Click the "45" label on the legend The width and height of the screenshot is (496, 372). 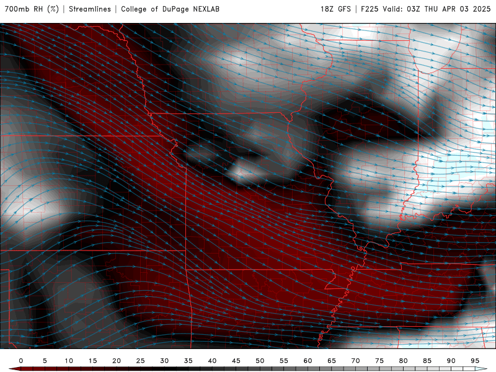(236, 361)
